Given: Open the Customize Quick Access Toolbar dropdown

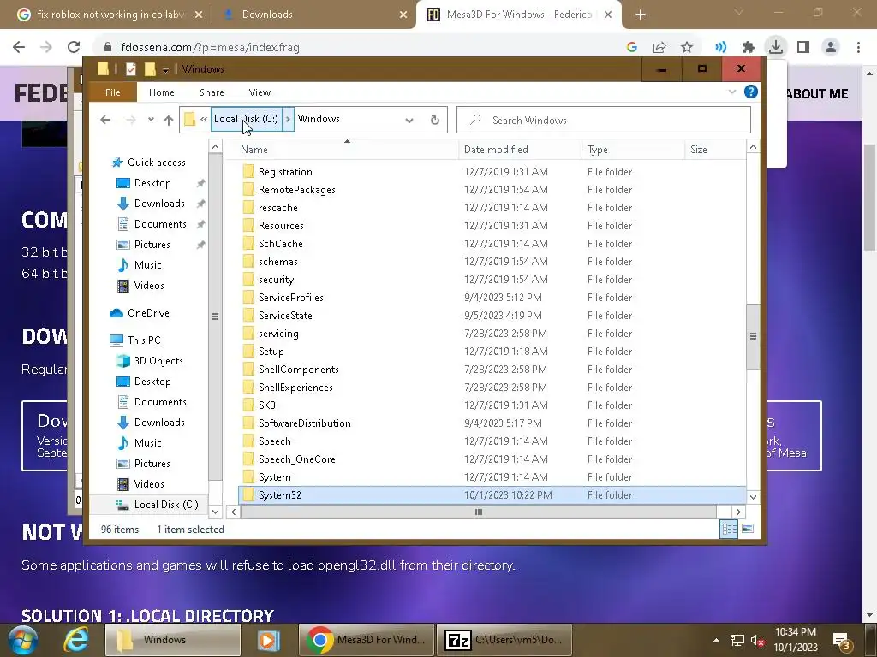Looking at the screenshot, I should coord(165,70).
